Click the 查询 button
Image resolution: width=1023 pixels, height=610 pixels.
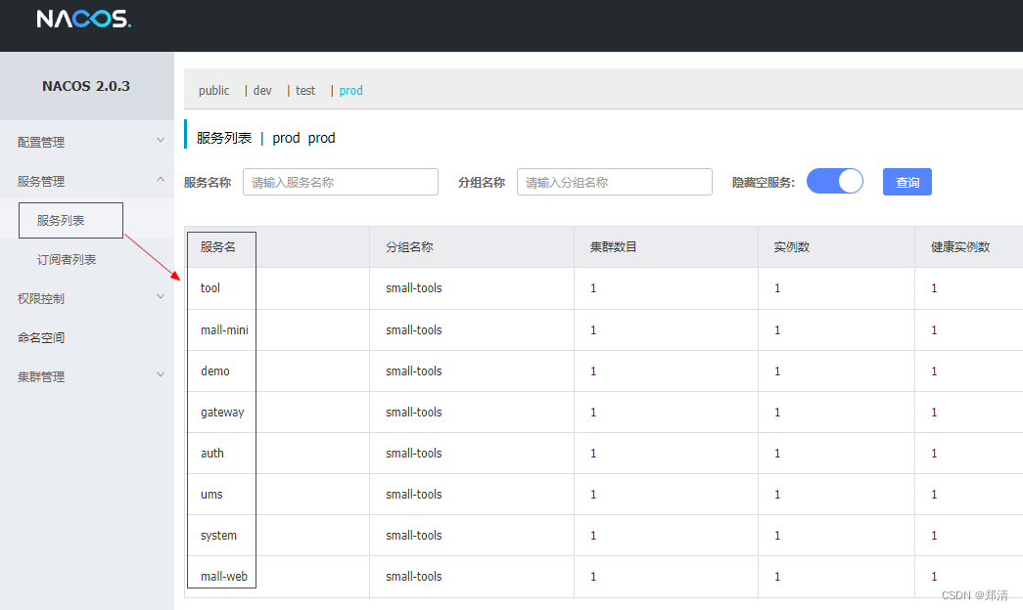[x=907, y=182]
